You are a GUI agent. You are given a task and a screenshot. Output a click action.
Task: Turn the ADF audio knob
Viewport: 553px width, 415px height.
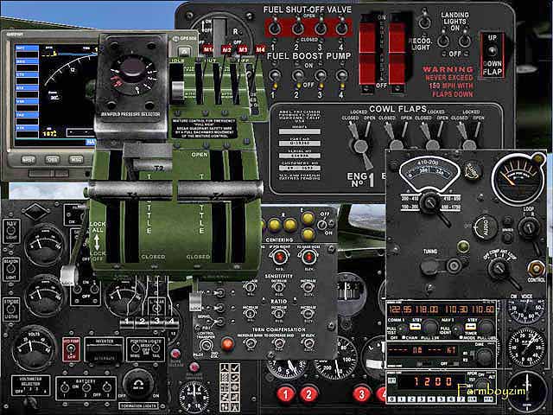point(486,227)
